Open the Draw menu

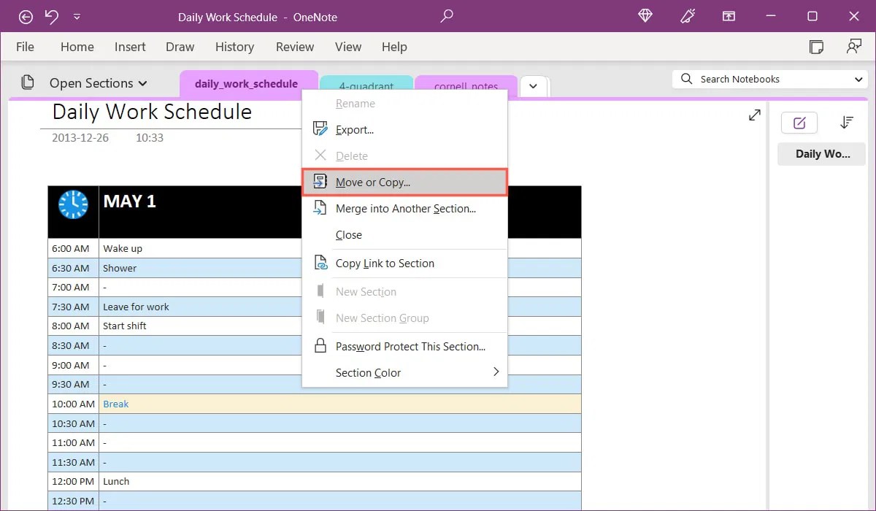pos(180,46)
